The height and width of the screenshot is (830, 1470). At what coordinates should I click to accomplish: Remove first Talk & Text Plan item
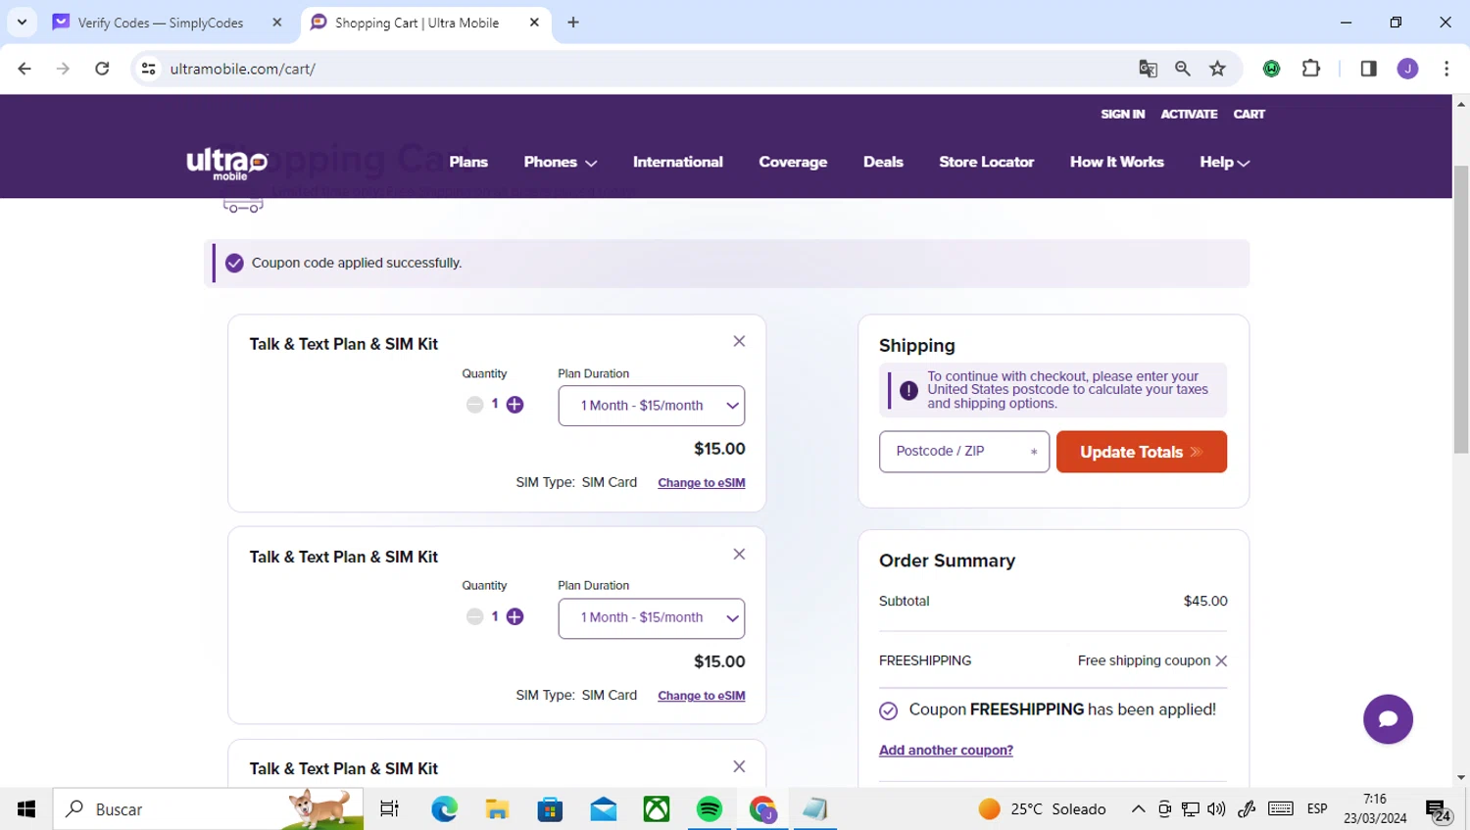(x=739, y=341)
